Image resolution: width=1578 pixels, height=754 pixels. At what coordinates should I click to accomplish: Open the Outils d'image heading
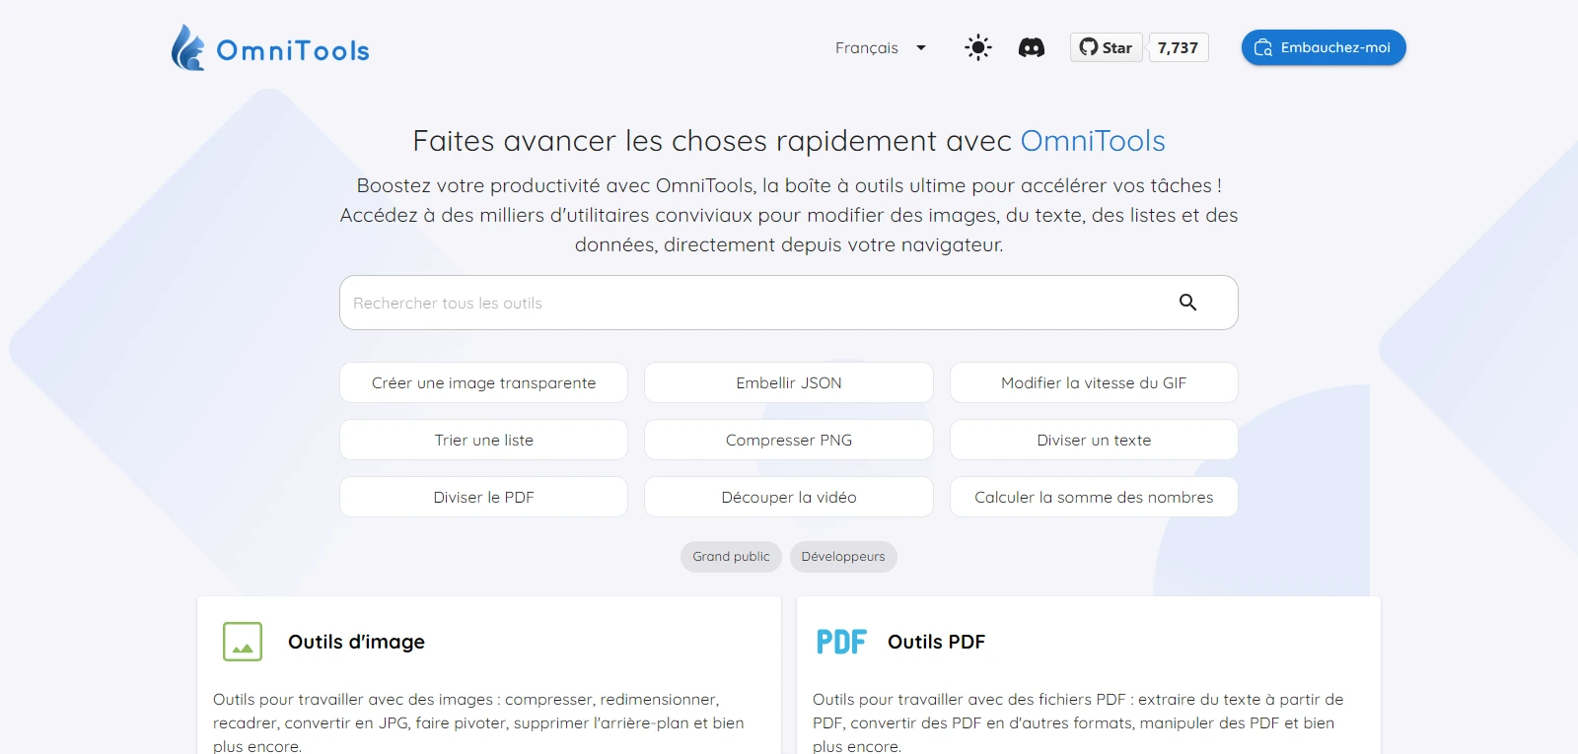(x=356, y=642)
